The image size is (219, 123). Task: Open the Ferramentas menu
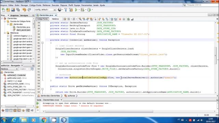tap(87, 5)
